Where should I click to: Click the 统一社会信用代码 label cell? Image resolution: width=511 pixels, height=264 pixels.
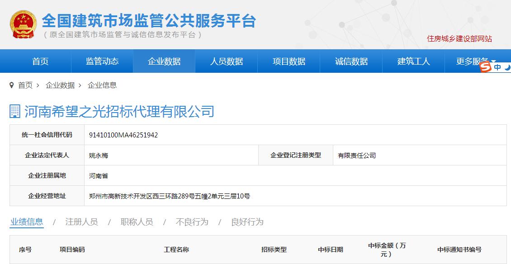(x=47, y=135)
